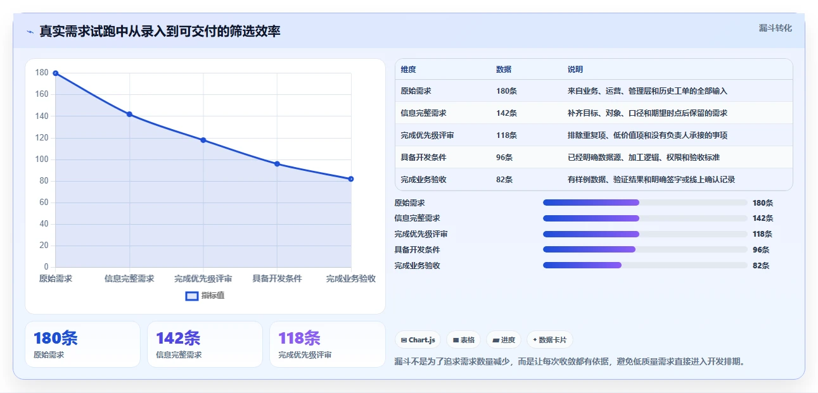Screen dimensions: 818x393
Task: Click the chart point for 完成业务验收
Action: pos(351,179)
